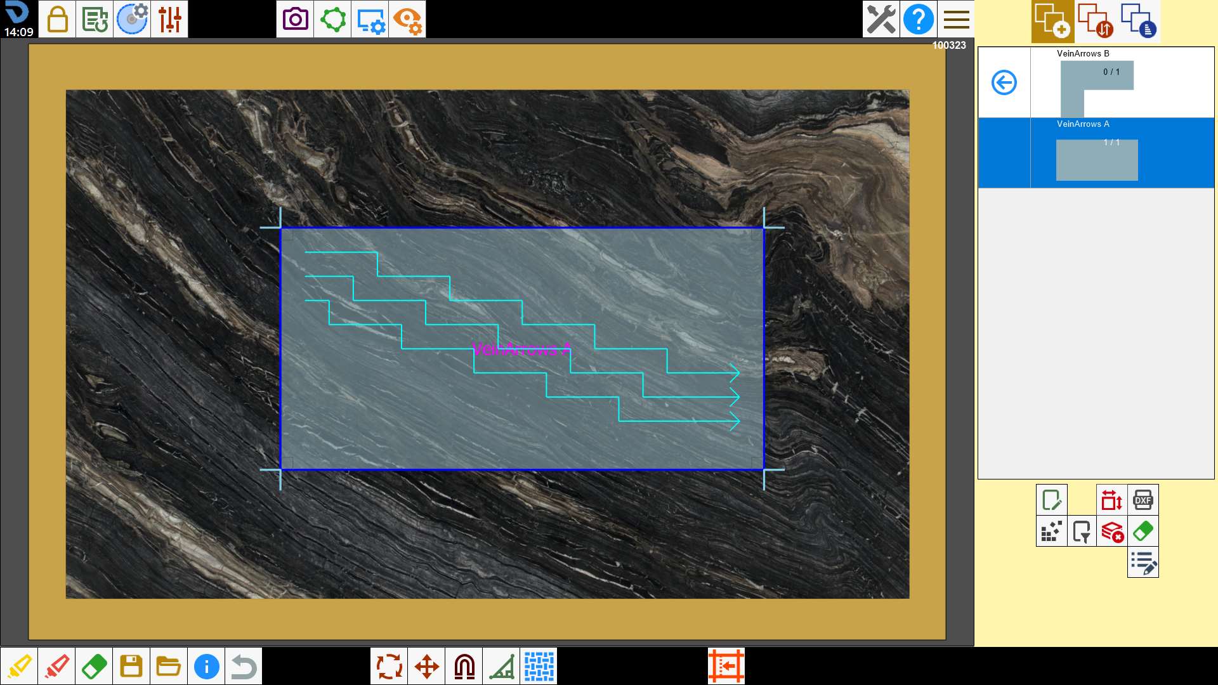Select the red marker tool
The height and width of the screenshot is (685, 1218).
(x=56, y=666)
